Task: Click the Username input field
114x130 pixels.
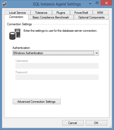Action: [57, 66]
